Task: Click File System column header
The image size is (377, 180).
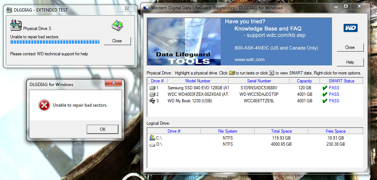Action: 228,131
